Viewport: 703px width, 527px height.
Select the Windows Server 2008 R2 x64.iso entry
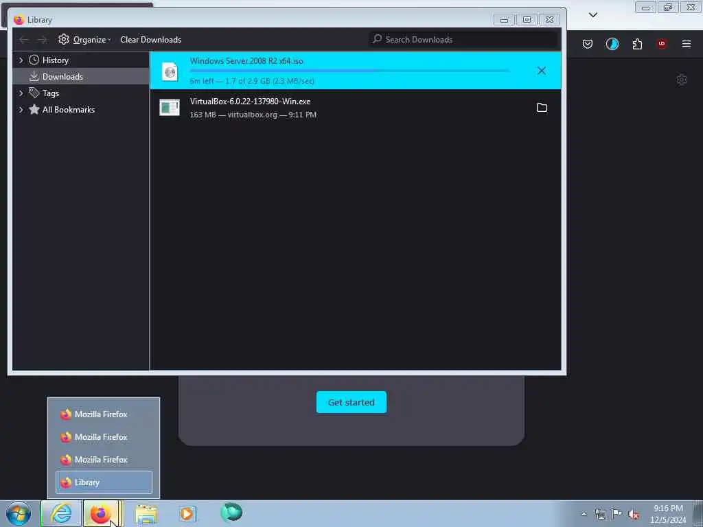coord(355,71)
